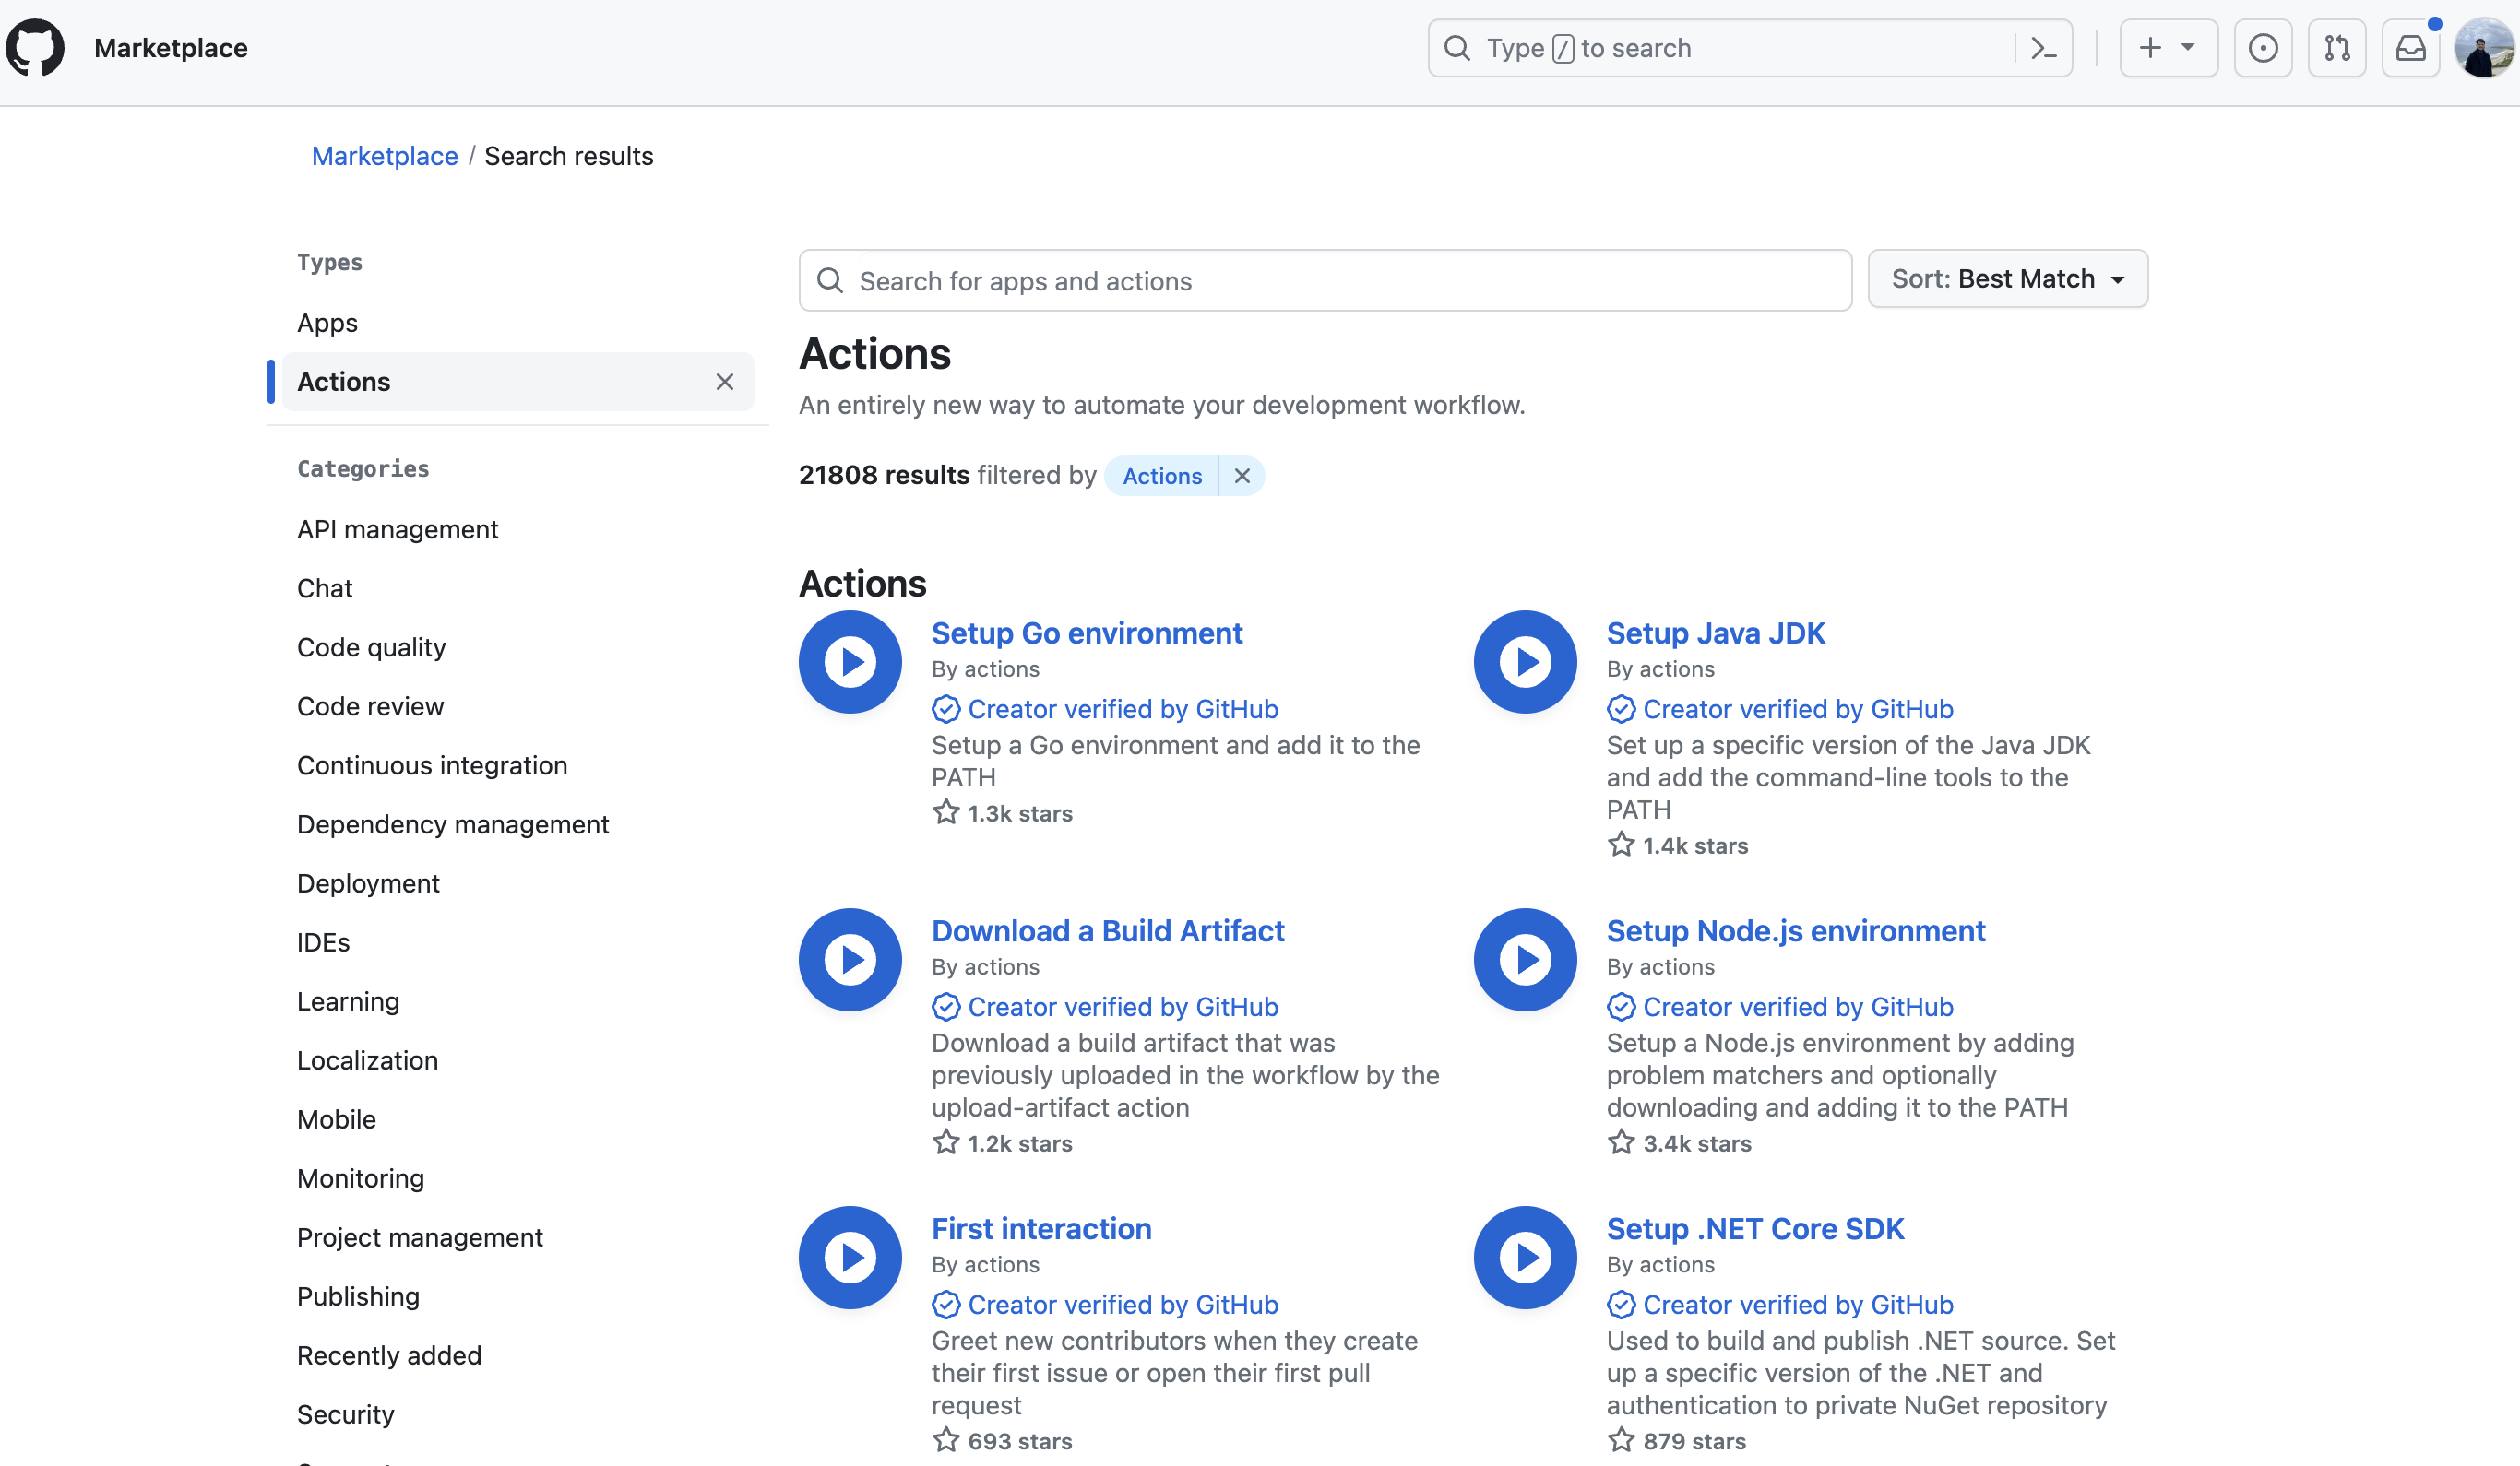Click the user profile avatar
This screenshot has height=1466, width=2520.
point(2484,48)
